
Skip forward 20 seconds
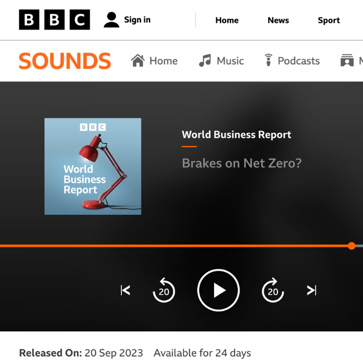[x=273, y=290]
